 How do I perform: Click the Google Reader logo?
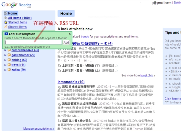[16, 5]
